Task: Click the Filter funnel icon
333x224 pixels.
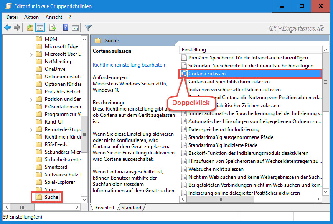Action: 88,28
